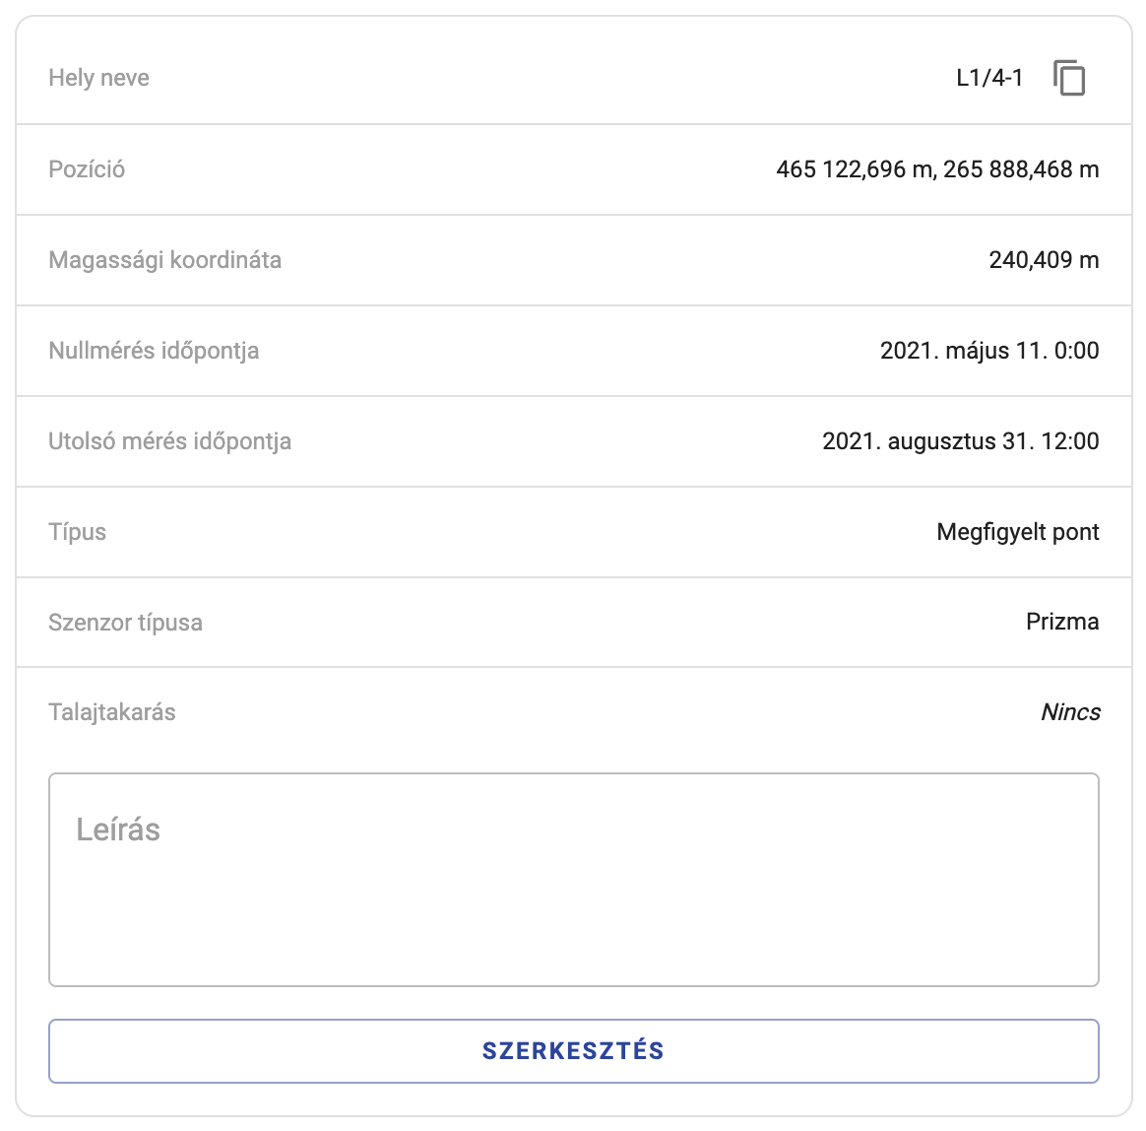Click the Talajtakarás row label

(x=111, y=712)
